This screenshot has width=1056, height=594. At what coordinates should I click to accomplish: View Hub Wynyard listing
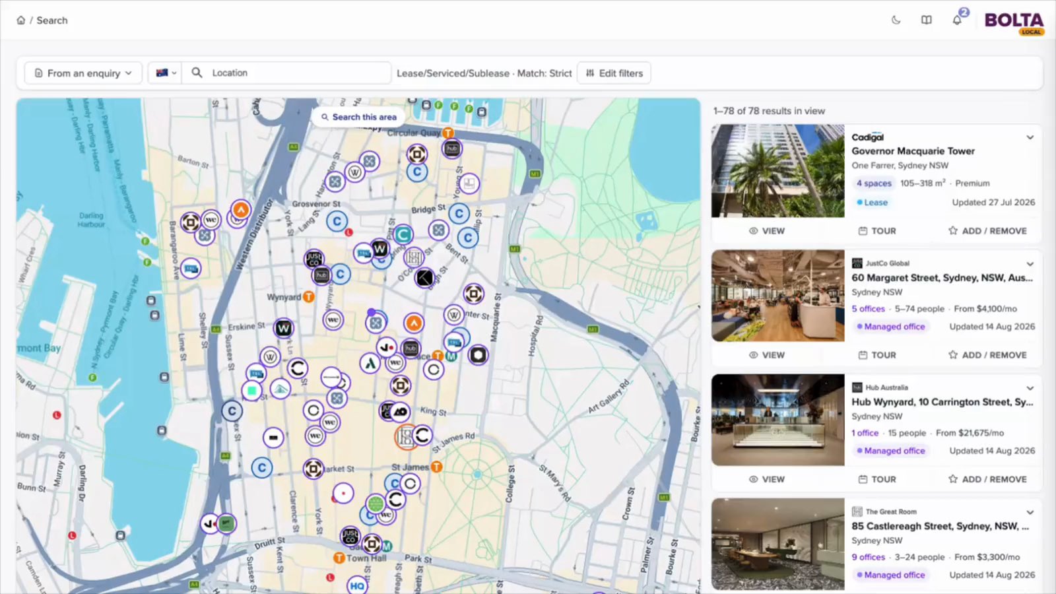point(767,479)
